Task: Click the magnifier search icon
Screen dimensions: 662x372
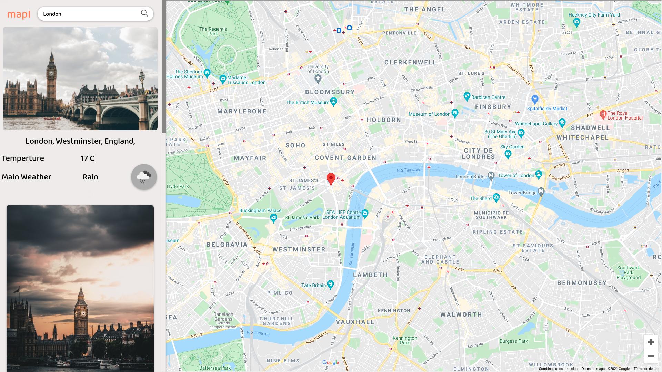Action: [x=144, y=13]
